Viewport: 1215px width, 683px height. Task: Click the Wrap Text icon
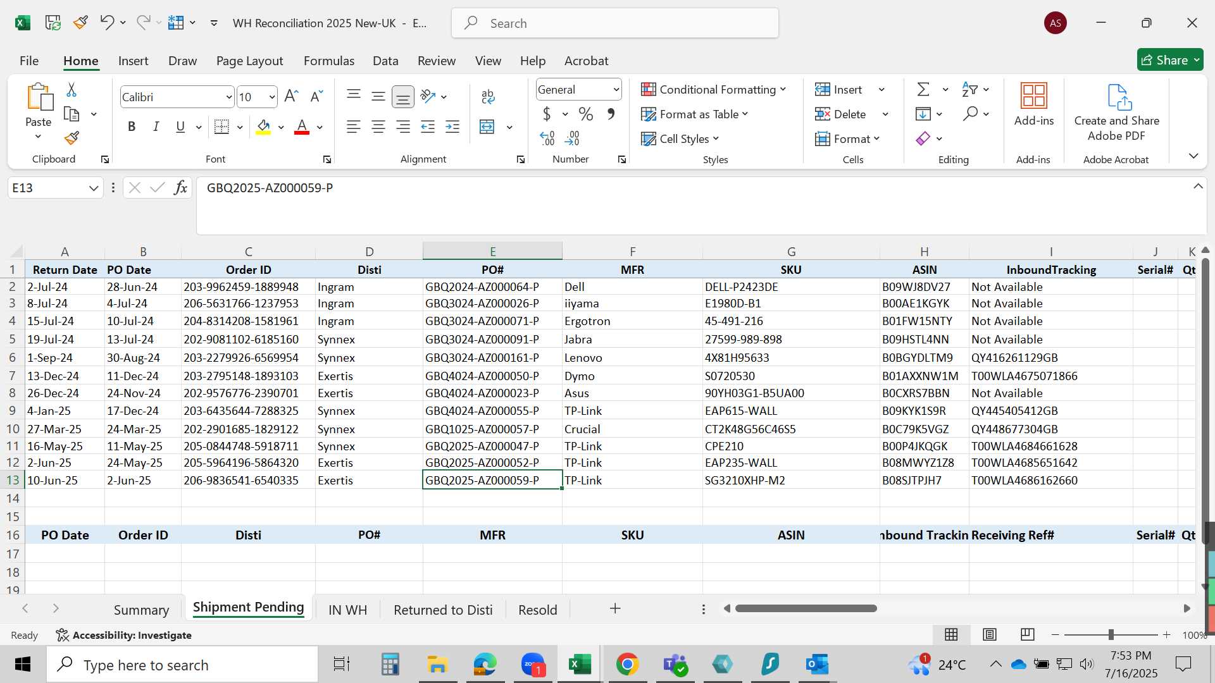487,96
